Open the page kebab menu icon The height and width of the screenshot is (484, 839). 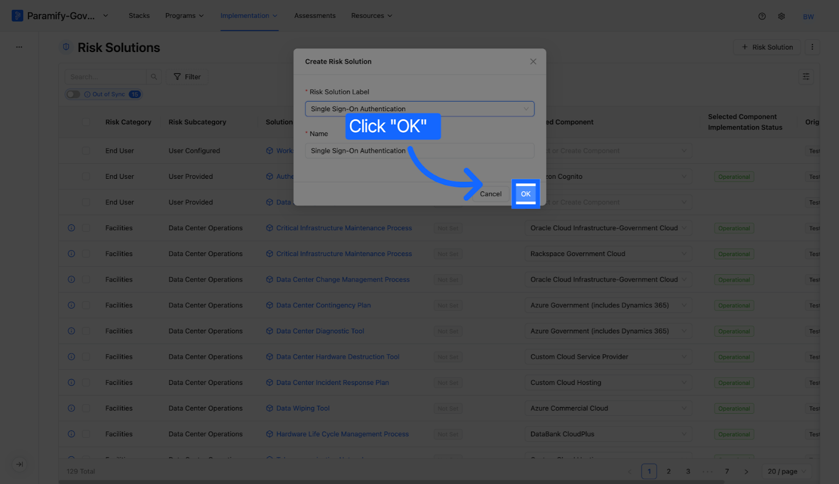(812, 47)
